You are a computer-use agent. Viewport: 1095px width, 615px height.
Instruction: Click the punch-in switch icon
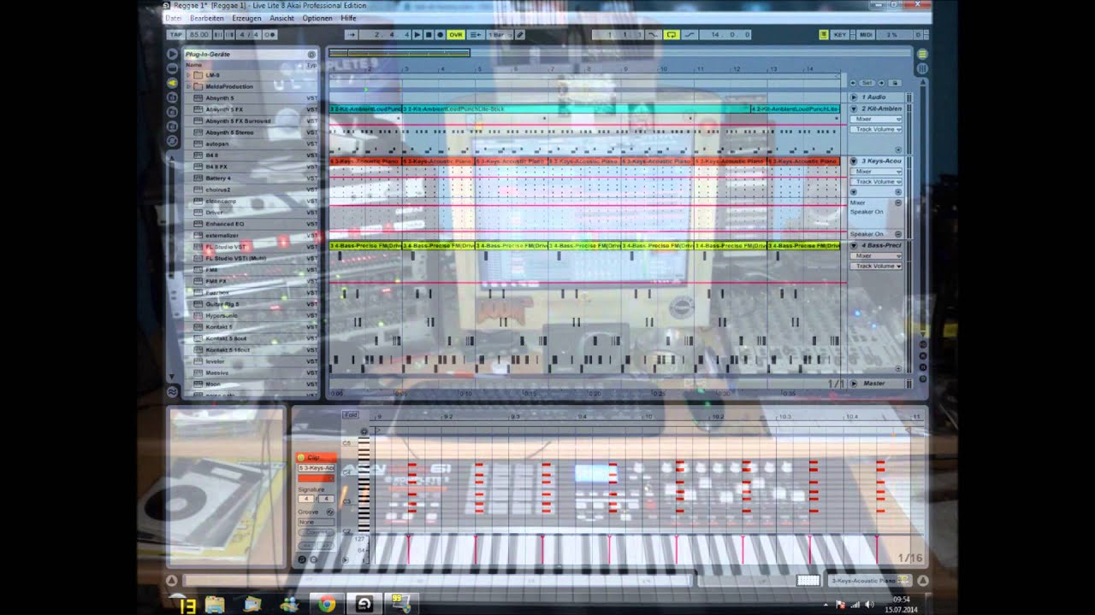tap(654, 35)
